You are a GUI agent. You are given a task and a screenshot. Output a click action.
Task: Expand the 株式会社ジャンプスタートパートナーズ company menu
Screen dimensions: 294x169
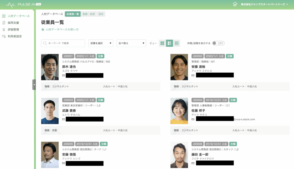point(264,4)
